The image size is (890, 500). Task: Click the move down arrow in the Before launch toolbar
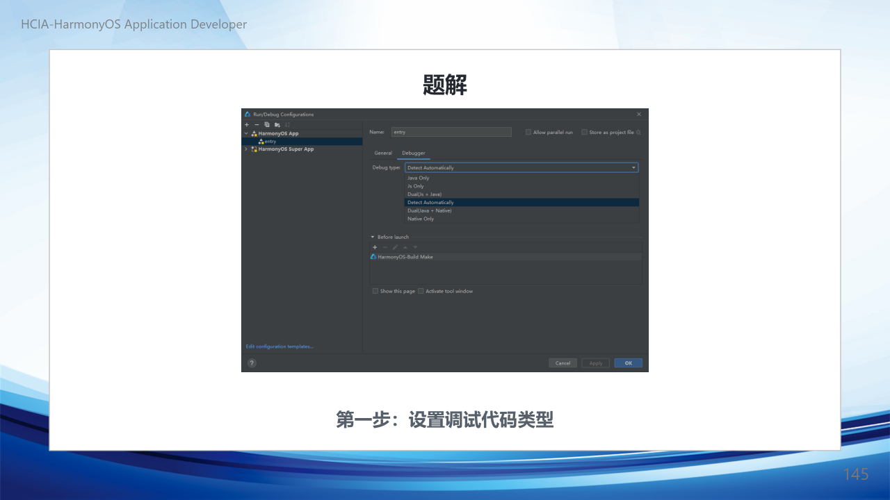point(415,247)
